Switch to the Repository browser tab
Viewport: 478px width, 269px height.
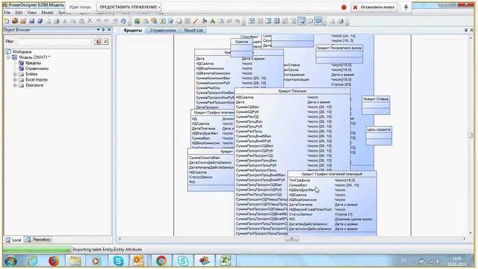point(38,240)
